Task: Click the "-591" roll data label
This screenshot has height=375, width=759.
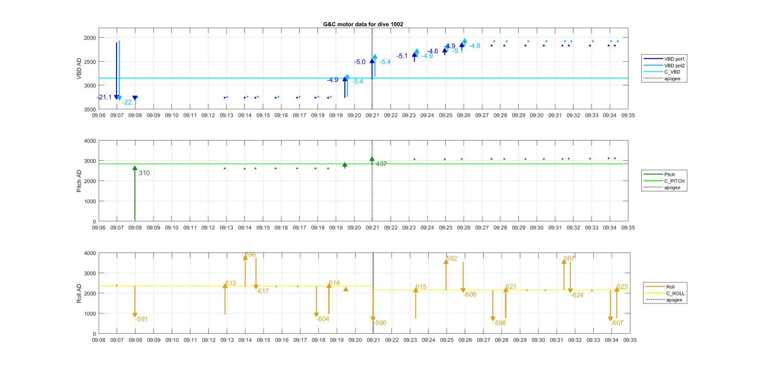Action: [x=142, y=319]
